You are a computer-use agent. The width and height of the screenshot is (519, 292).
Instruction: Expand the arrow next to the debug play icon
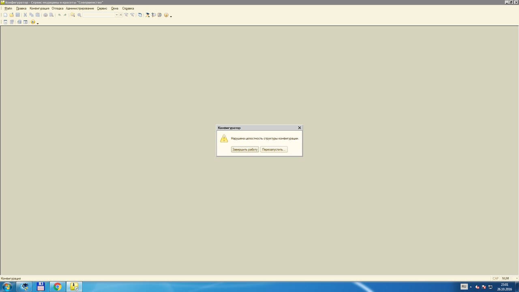pos(38,24)
